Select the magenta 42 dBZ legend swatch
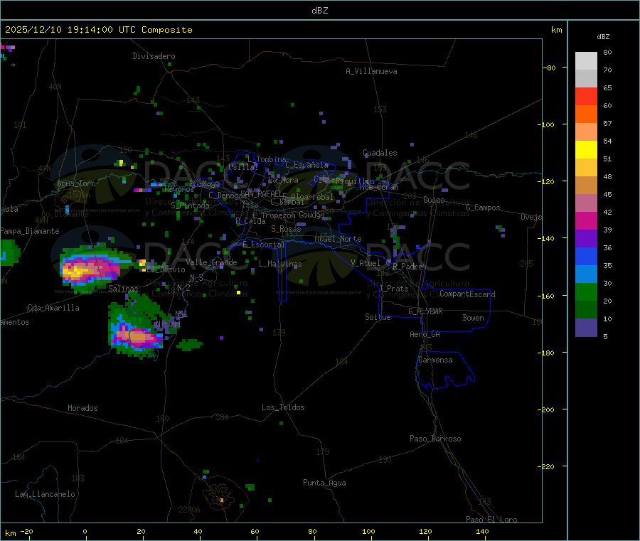This screenshot has height=541, width=640. point(586,220)
